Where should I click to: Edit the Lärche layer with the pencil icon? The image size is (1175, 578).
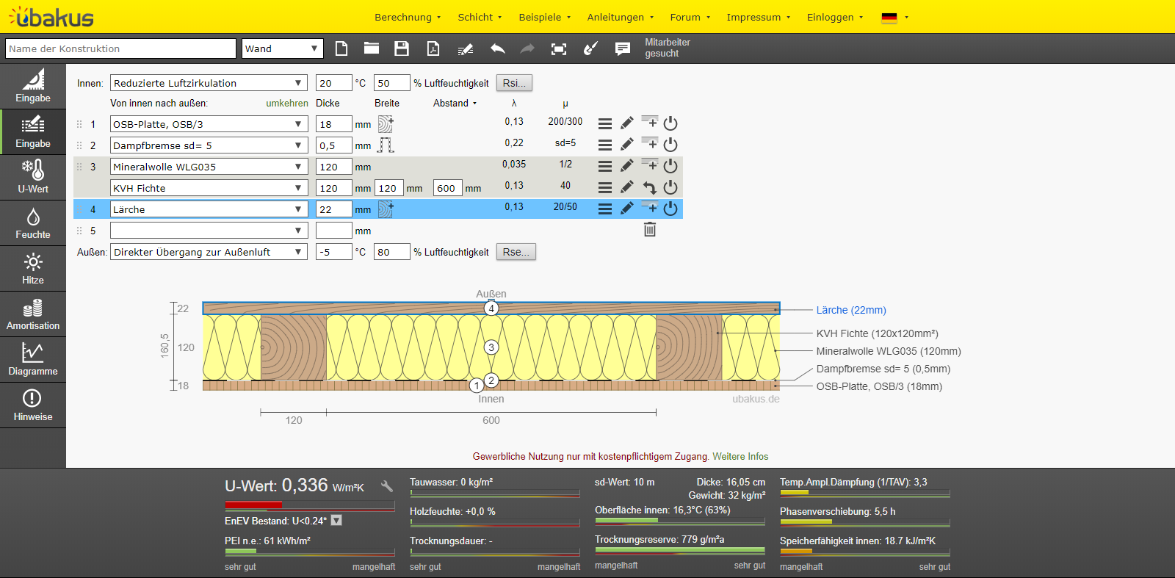tap(626, 209)
